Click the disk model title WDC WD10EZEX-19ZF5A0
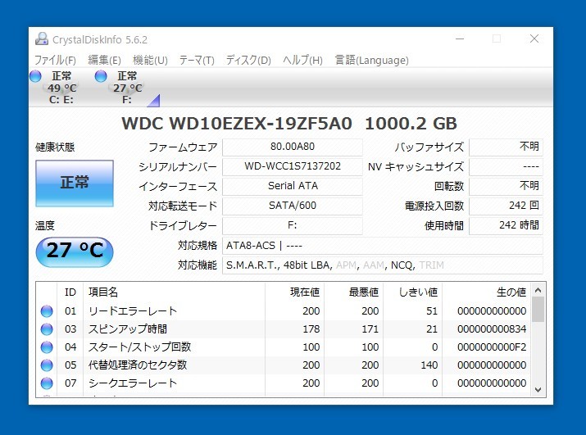The width and height of the screenshot is (586, 435). 237,124
